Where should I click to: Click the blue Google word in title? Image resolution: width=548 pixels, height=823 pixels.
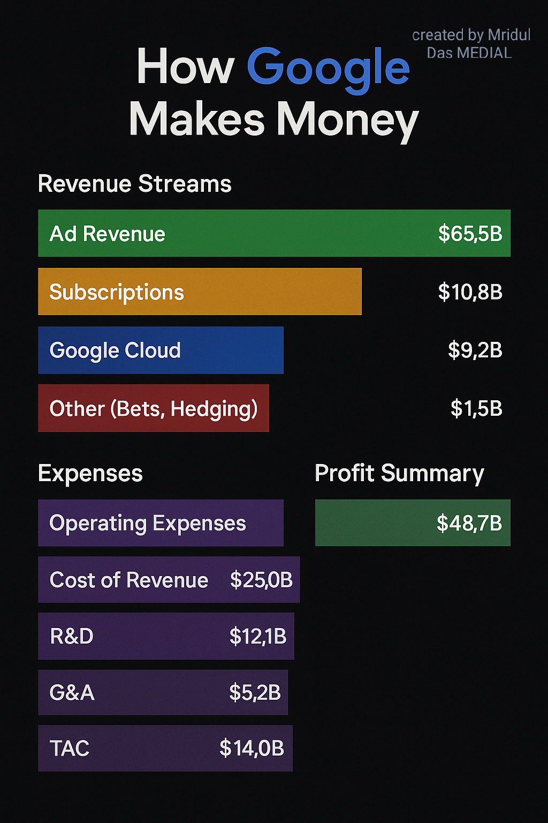coord(328,68)
